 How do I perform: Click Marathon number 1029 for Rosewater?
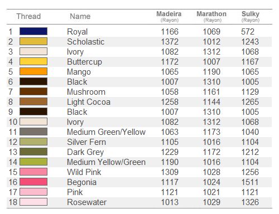click(x=211, y=202)
